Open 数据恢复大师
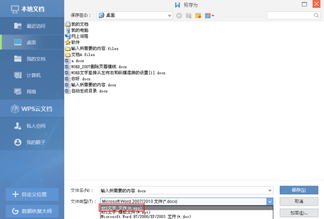This screenshot has height=219, width=324. pyautogui.click(x=32, y=211)
